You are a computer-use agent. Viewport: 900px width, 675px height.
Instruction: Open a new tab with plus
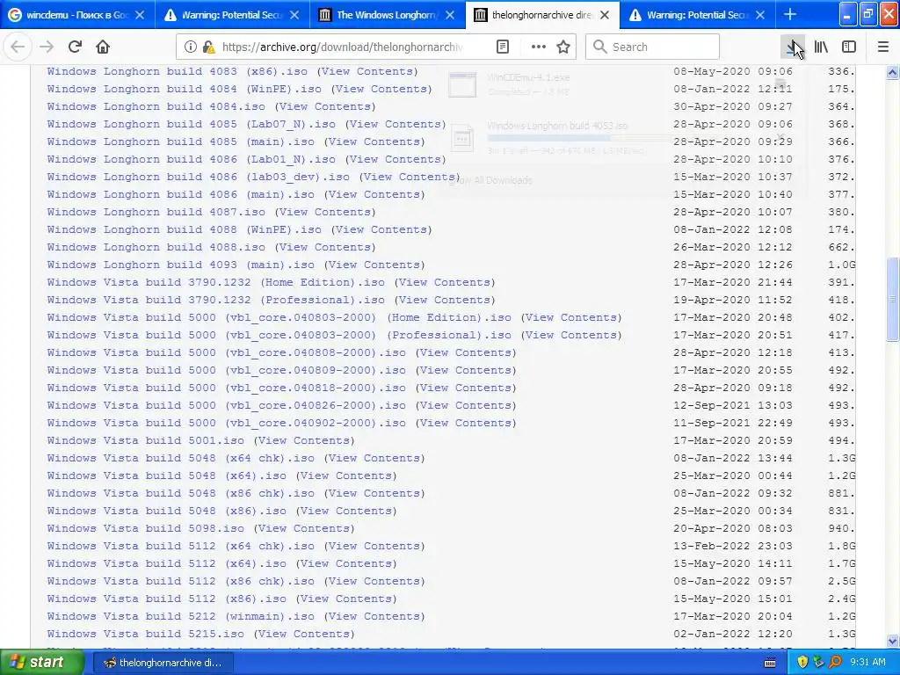pyautogui.click(x=790, y=15)
